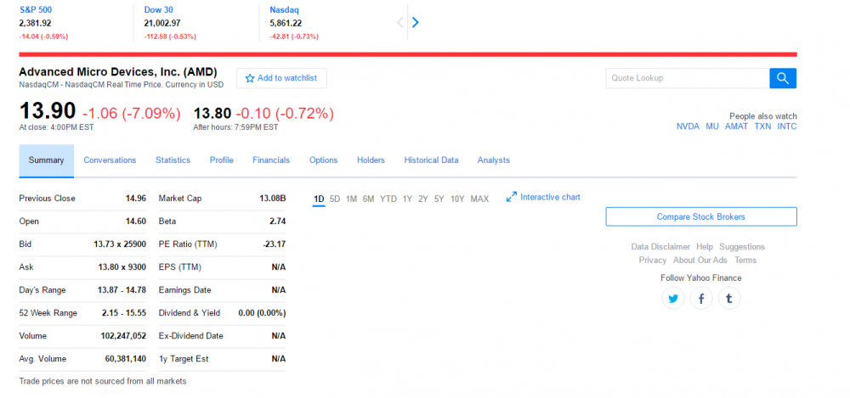Select the YTD chart range
850x398 pixels.
388,199
